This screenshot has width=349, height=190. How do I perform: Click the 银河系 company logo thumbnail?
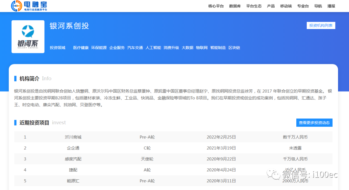click(28, 36)
